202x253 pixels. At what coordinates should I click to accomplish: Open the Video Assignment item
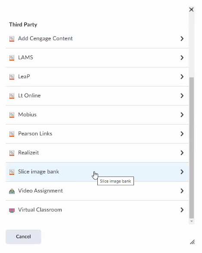[97, 191]
